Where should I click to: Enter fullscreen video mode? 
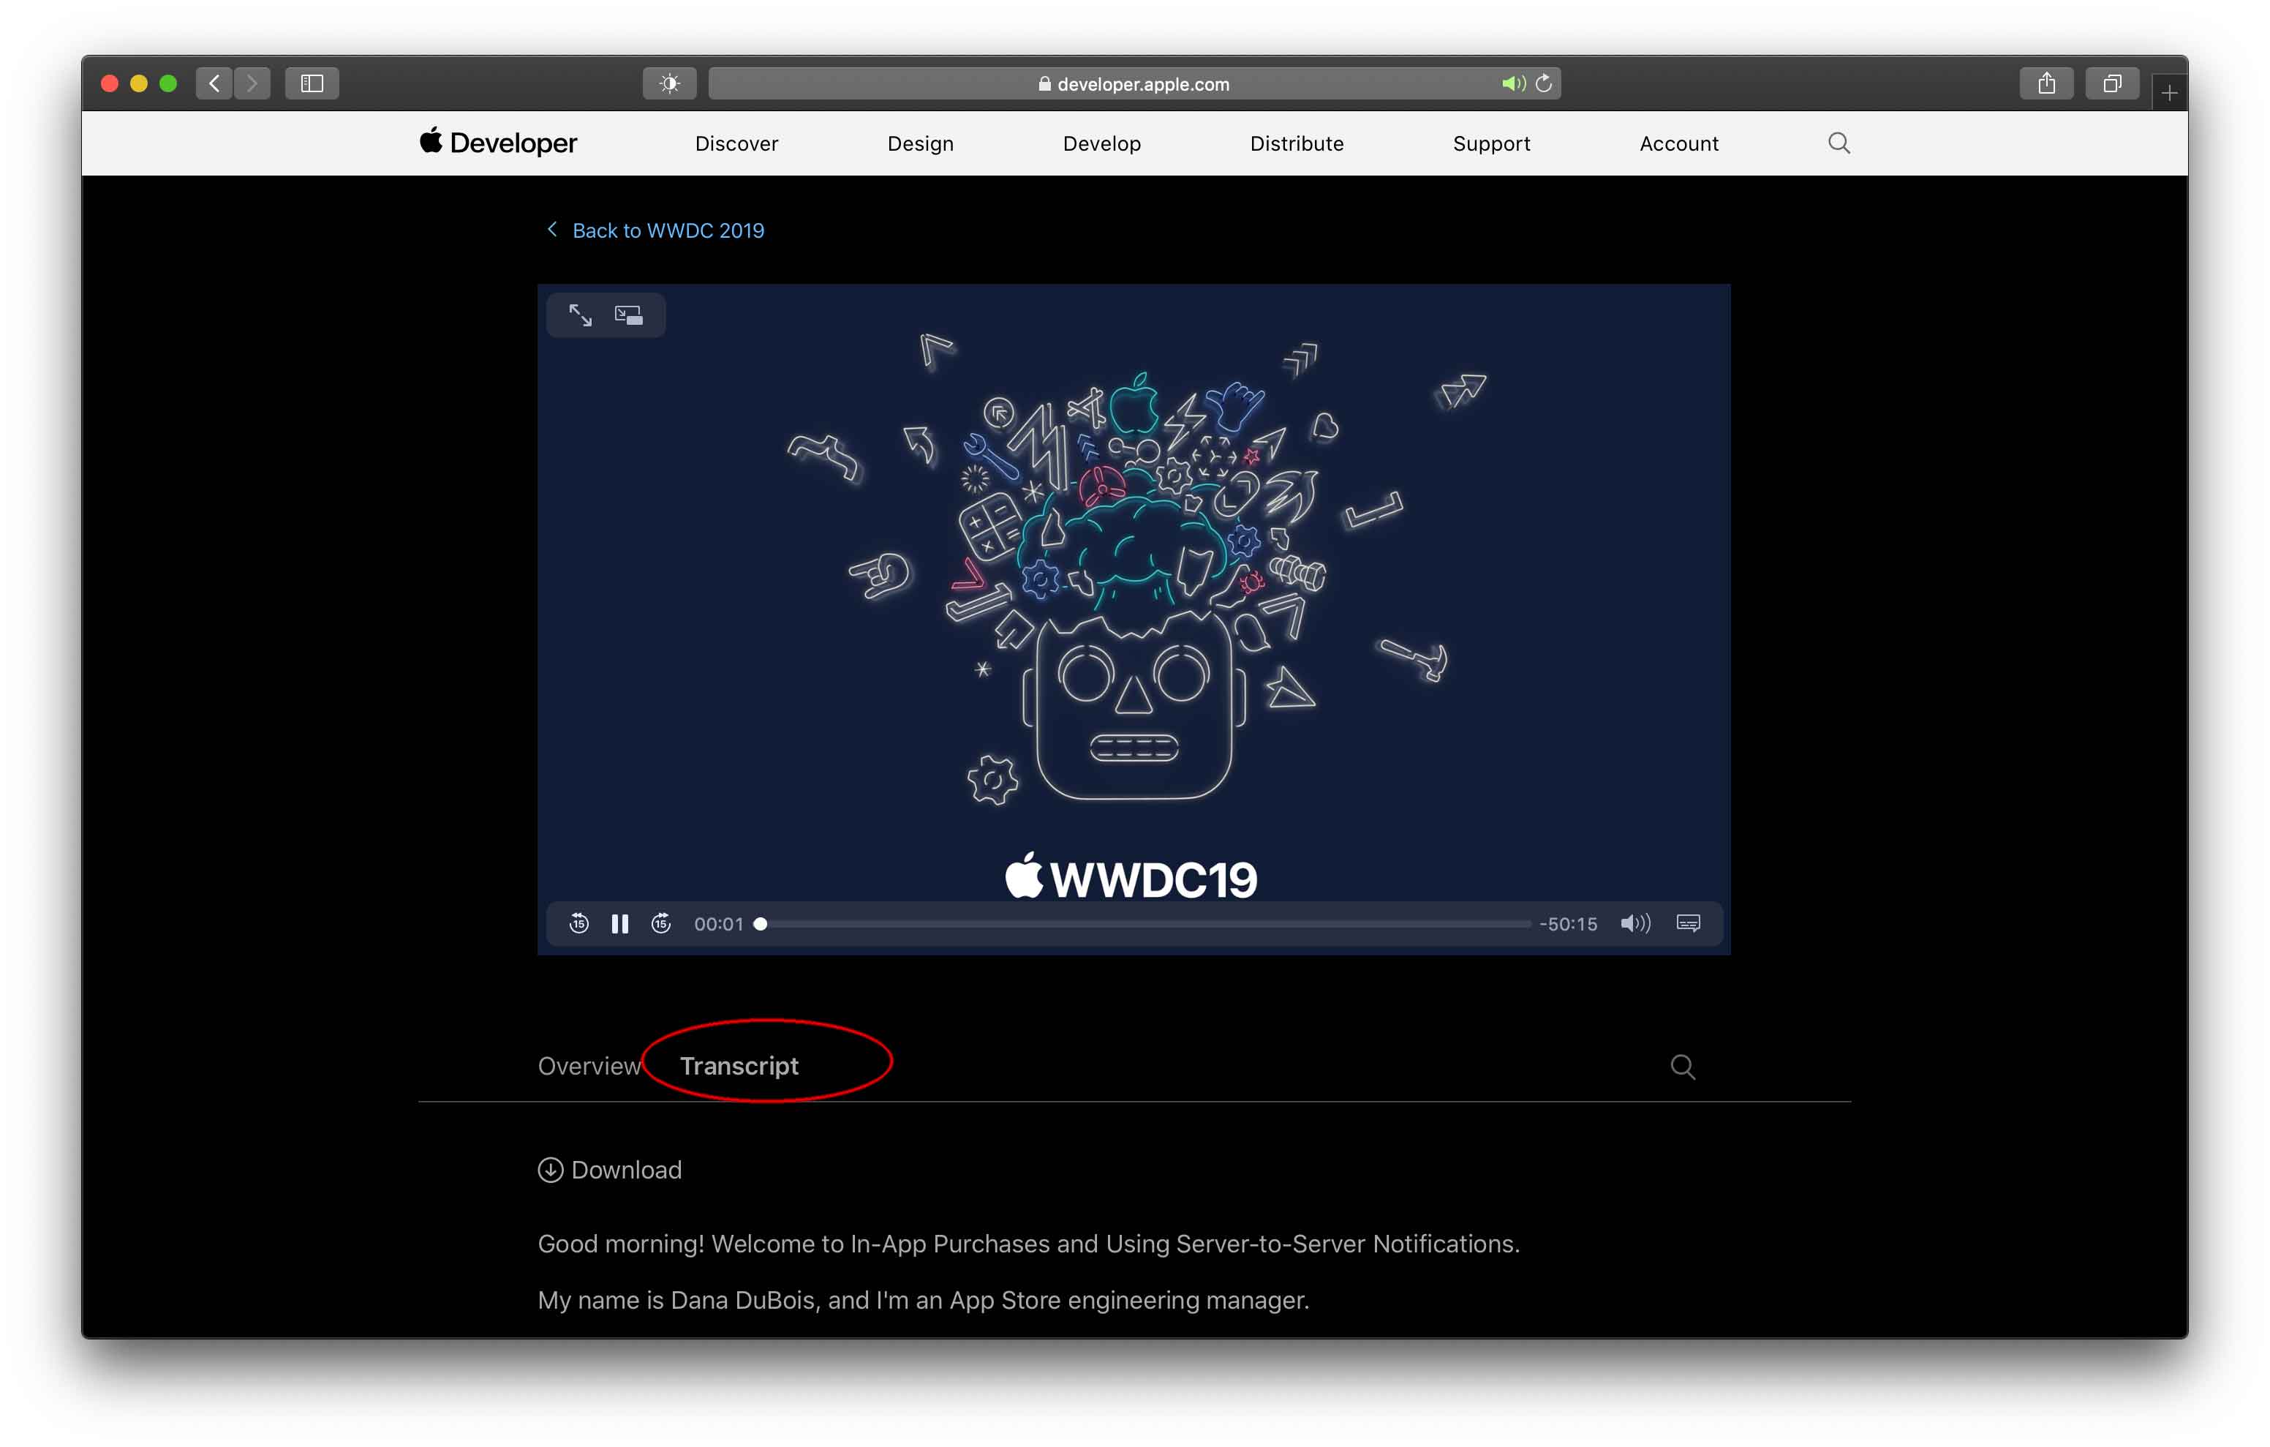click(580, 315)
